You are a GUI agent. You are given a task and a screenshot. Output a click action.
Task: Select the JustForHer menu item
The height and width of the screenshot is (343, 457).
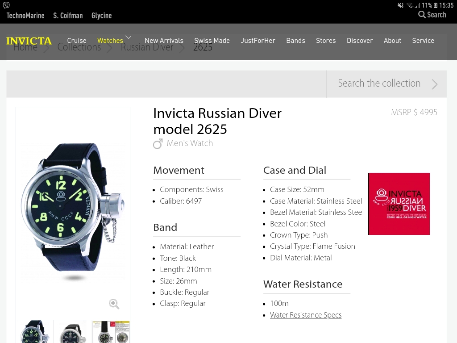[x=258, y=41]
